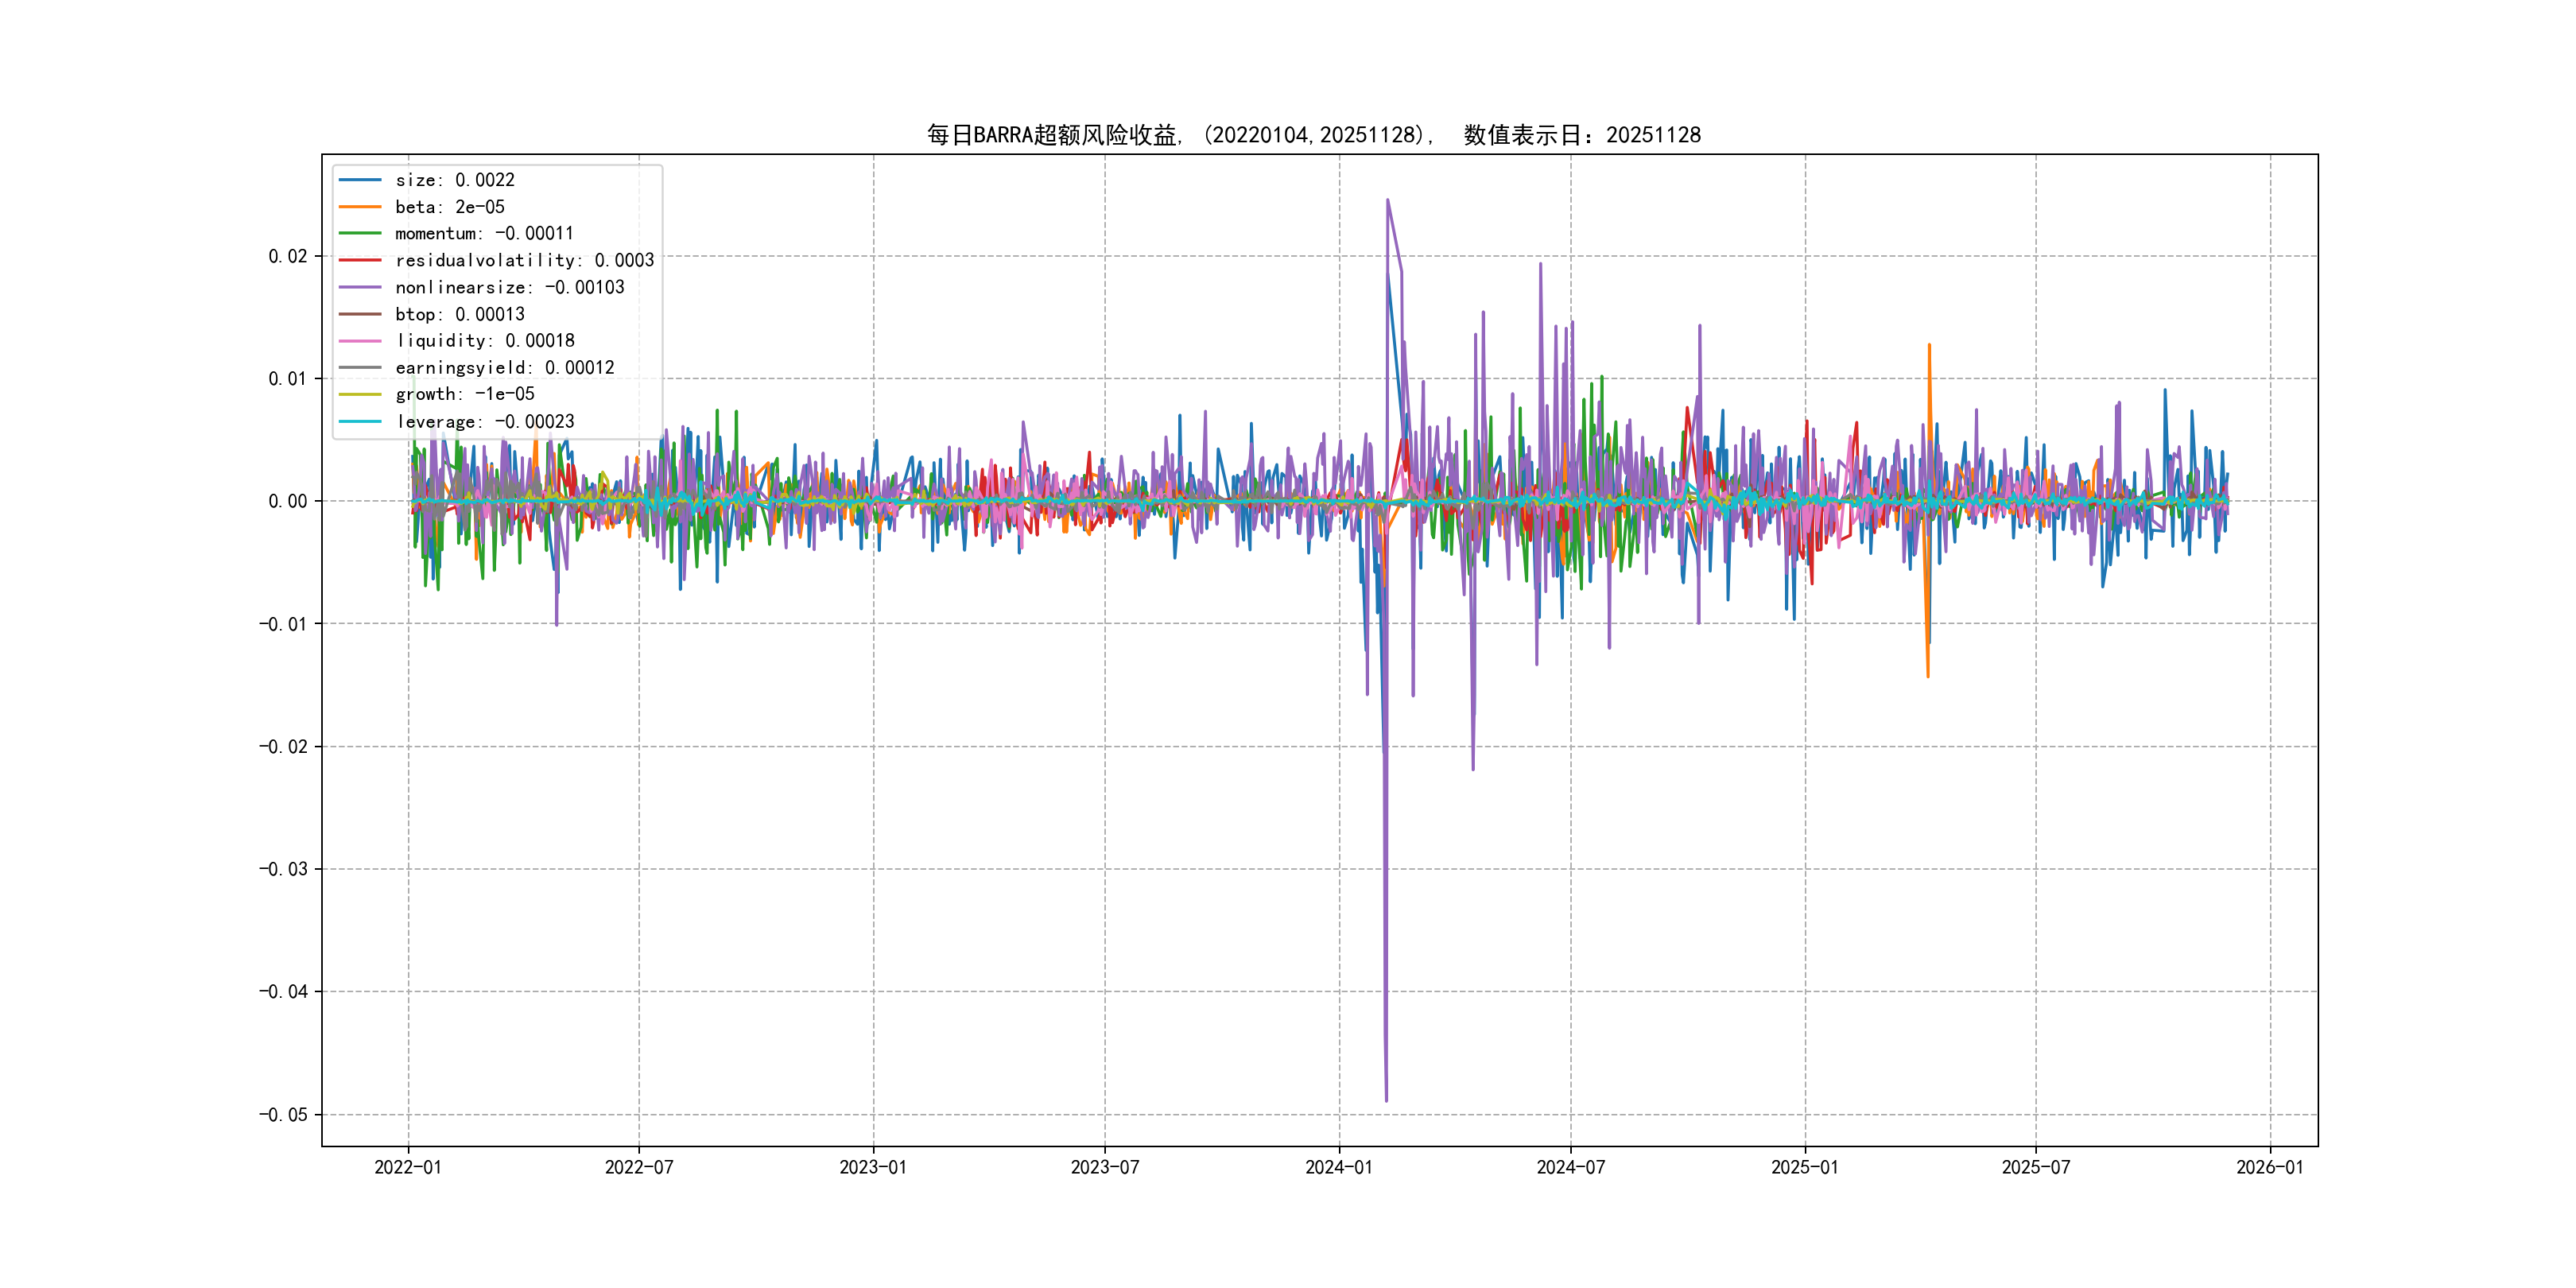Viewport: 2576px width, 1288px height.
Task: Click the 'liquidity: 0.00018' legend entry
Action: tap(484, 341)
